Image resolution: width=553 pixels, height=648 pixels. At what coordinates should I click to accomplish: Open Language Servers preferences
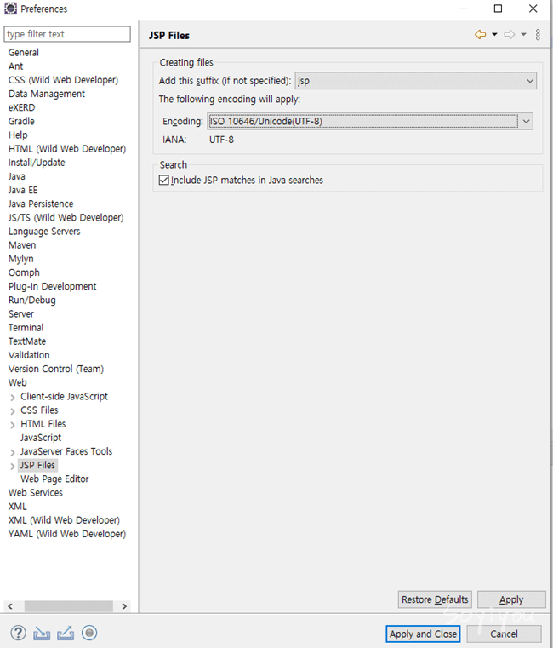pos(44,232)
